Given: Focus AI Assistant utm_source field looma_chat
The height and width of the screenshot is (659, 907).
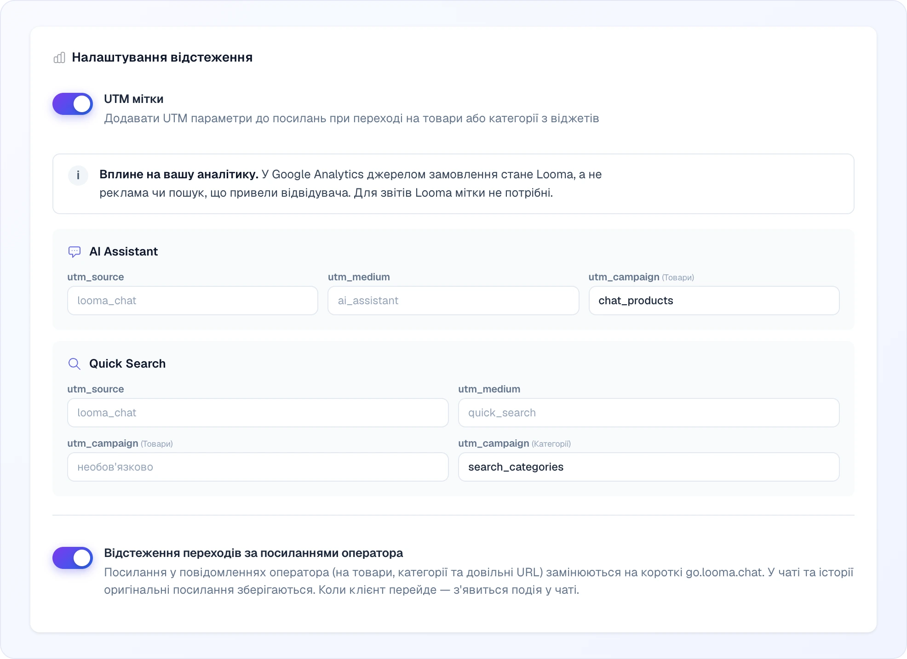Looking at the screenshot, I should (x=193, y=301).
